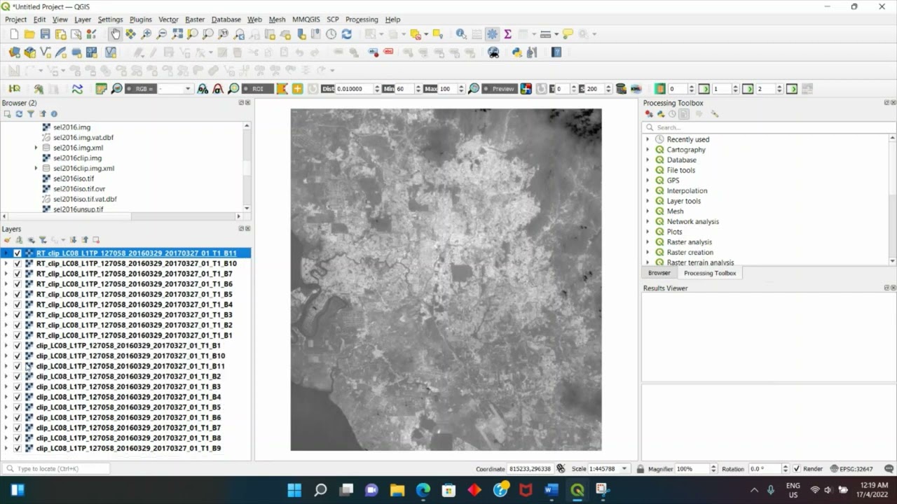This screenshot has width=897, height=504.
Task: Click the Type to locate search field
Action: point(56,469)
